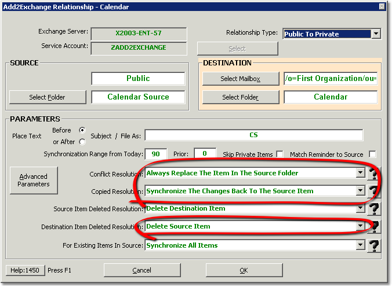Enable Match Reminder to Source checkbox
The height and width of the screenshot is (287, 392).
[372, 154]
